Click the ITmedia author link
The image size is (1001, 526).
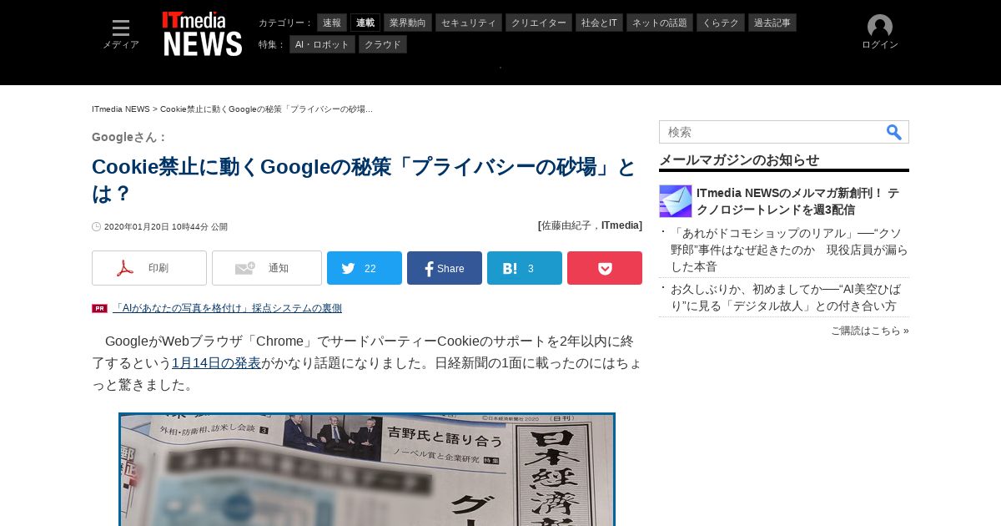click(x=621, y=225)
